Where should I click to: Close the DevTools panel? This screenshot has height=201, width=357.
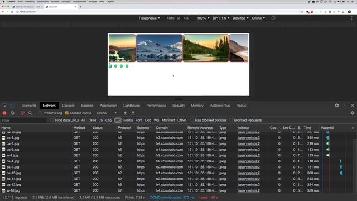(353, 106)
